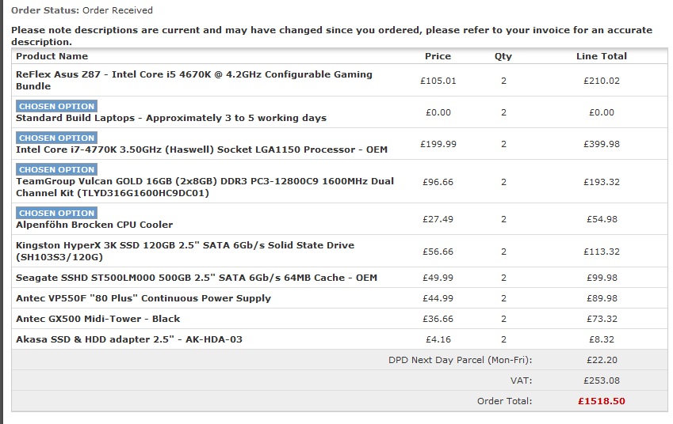Select Antec VP550F power supply row
Screen dimensions: 673x424
(339, 298)
